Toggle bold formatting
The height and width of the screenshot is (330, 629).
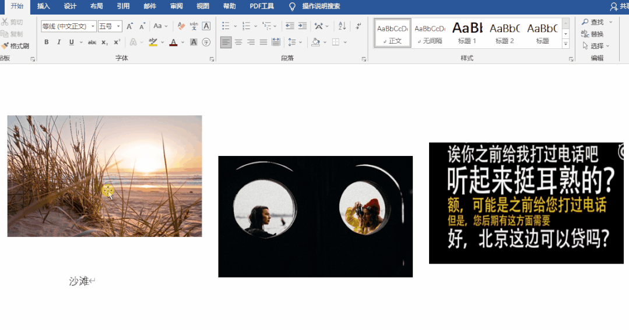pos(47,42)
